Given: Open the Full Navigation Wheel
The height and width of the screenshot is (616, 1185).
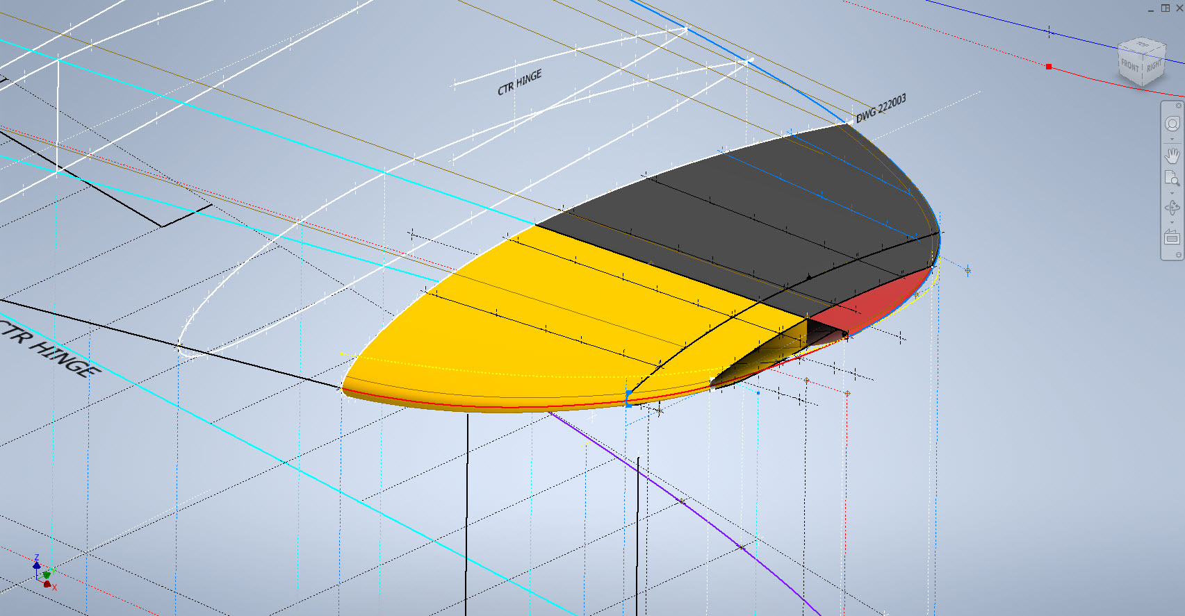Looking at the screenshot, I should [1172, 124].
